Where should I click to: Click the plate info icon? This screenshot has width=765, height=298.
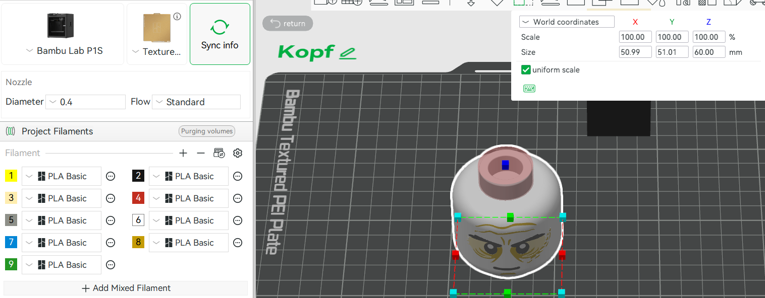click(x=177, y=17)
